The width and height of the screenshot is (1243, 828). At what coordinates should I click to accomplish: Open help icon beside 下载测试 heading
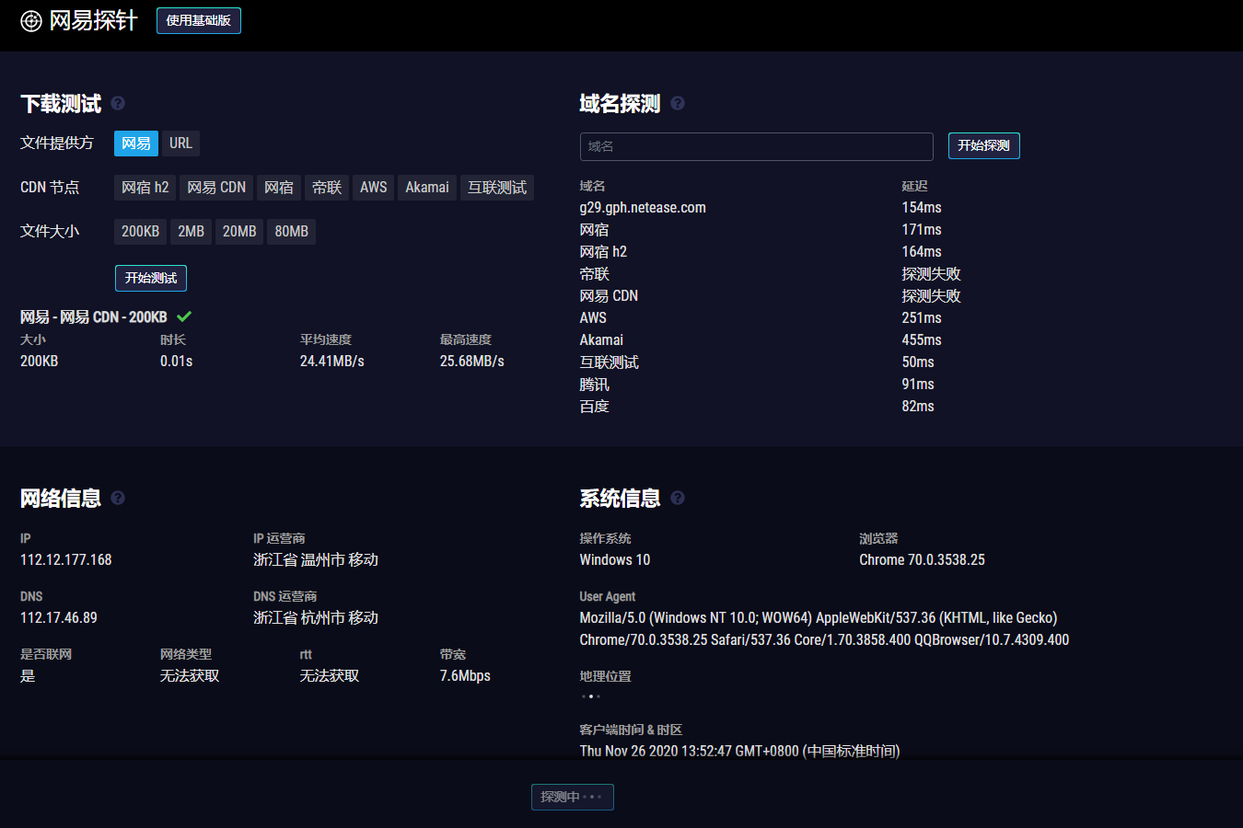[x=118, y=103]
